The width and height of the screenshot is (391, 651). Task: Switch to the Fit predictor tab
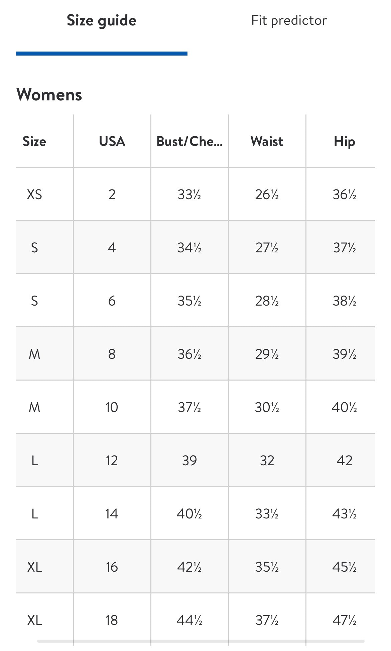[289, 20]
